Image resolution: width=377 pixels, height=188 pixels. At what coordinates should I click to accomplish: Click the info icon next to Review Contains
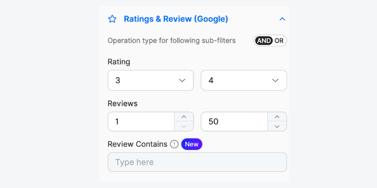[174, 144]
